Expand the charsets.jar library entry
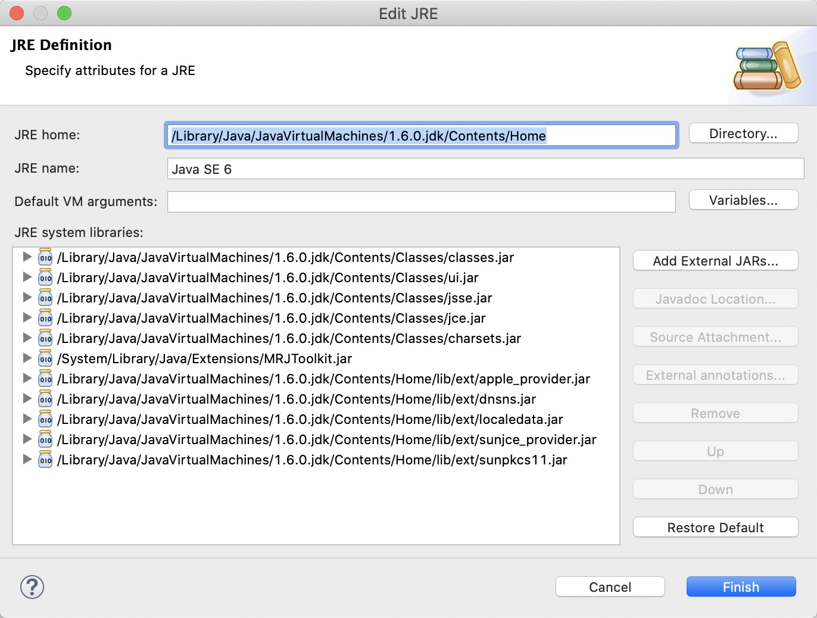Screen dimensions: 817x618 click(x=27, y=338)
